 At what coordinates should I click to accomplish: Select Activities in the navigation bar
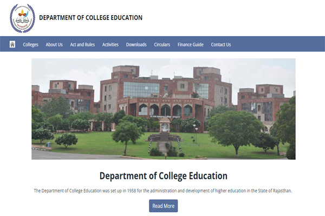click(x=110, y=44)
